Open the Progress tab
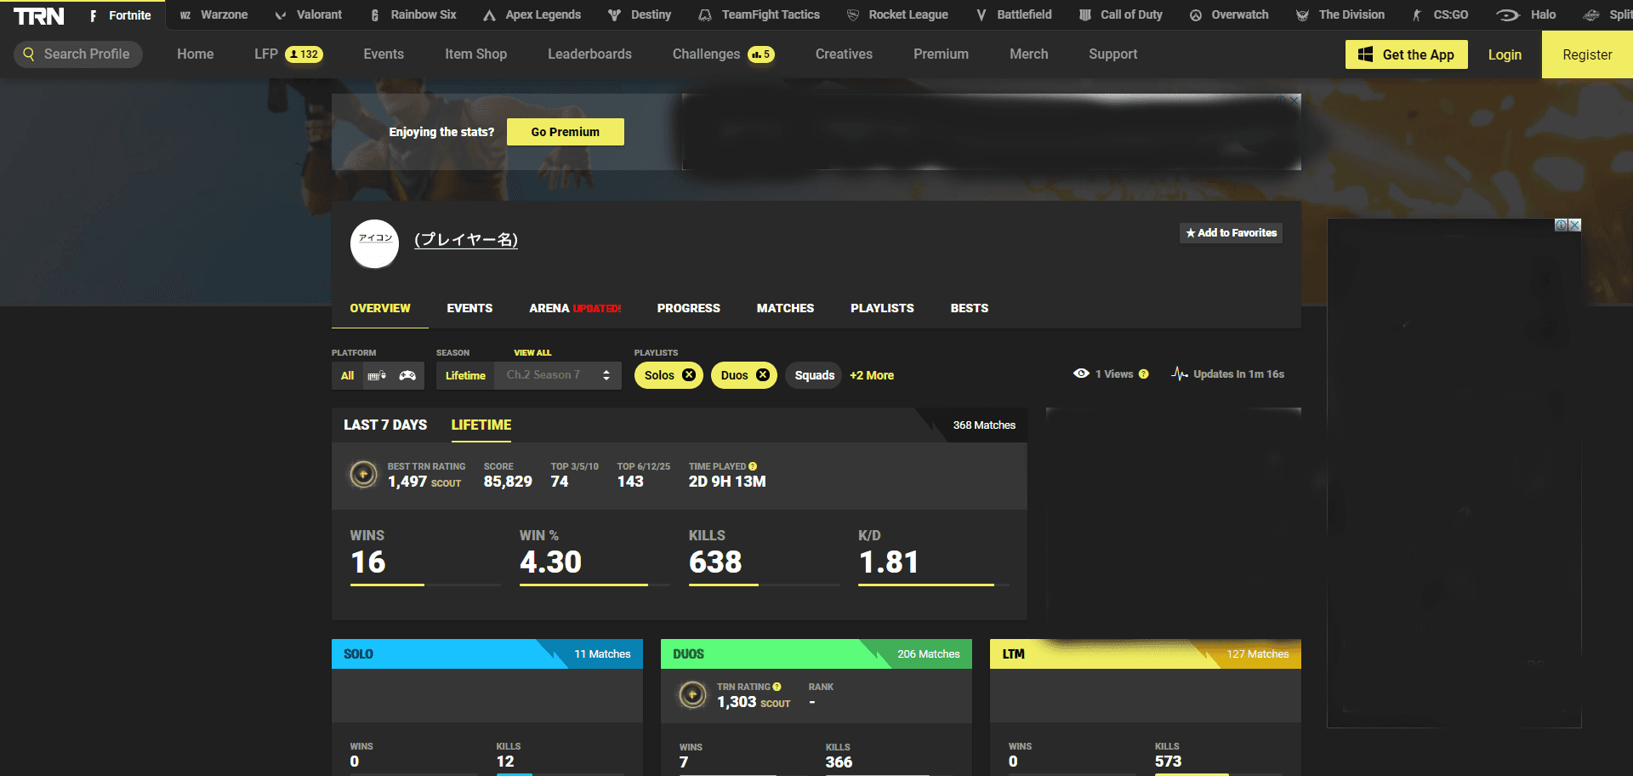The image size is (1633, 776). 689,308
